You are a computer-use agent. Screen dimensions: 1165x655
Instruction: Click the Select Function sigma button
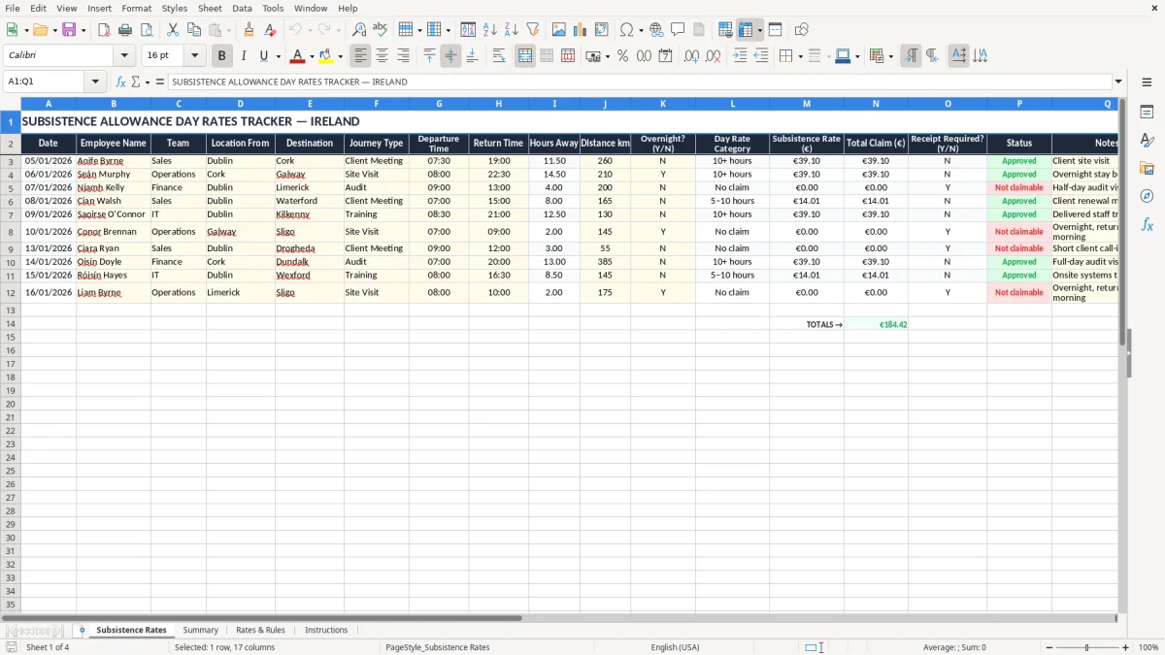click(x=136, y=82)
